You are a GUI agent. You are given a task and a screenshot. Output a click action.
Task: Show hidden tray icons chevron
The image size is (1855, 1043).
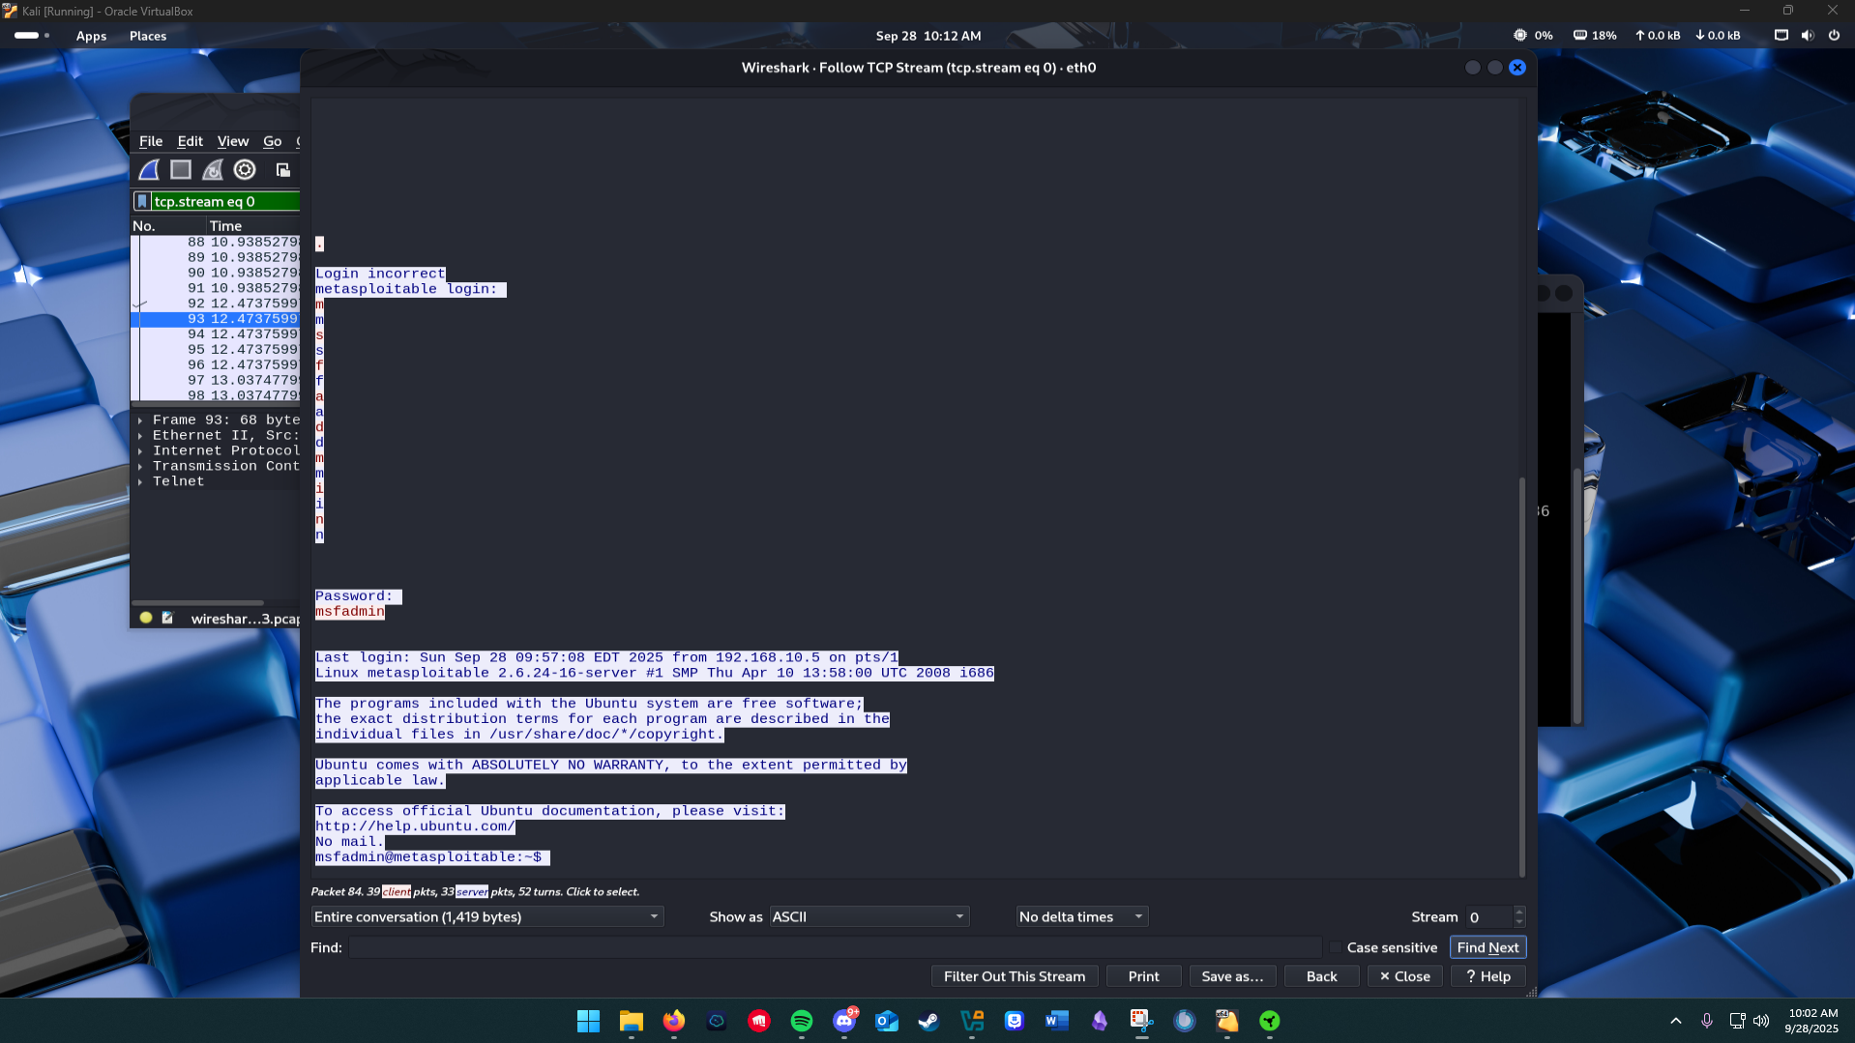pos(1676,1021)
